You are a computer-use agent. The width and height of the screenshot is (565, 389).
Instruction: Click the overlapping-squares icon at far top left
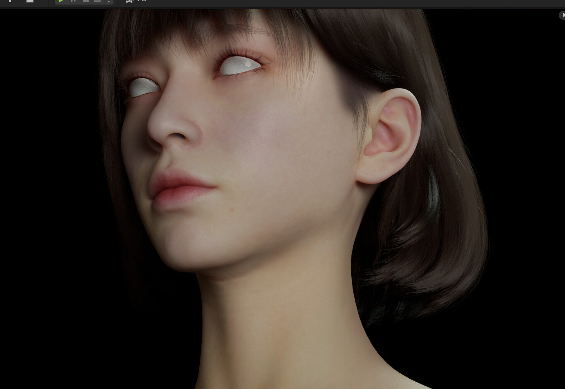pyautogui.click(x=9, y=1)
